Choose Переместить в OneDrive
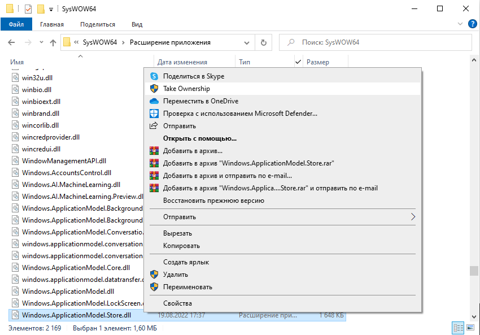The height and width of the screenshot is (335, 480). click(x=282, y=101)
